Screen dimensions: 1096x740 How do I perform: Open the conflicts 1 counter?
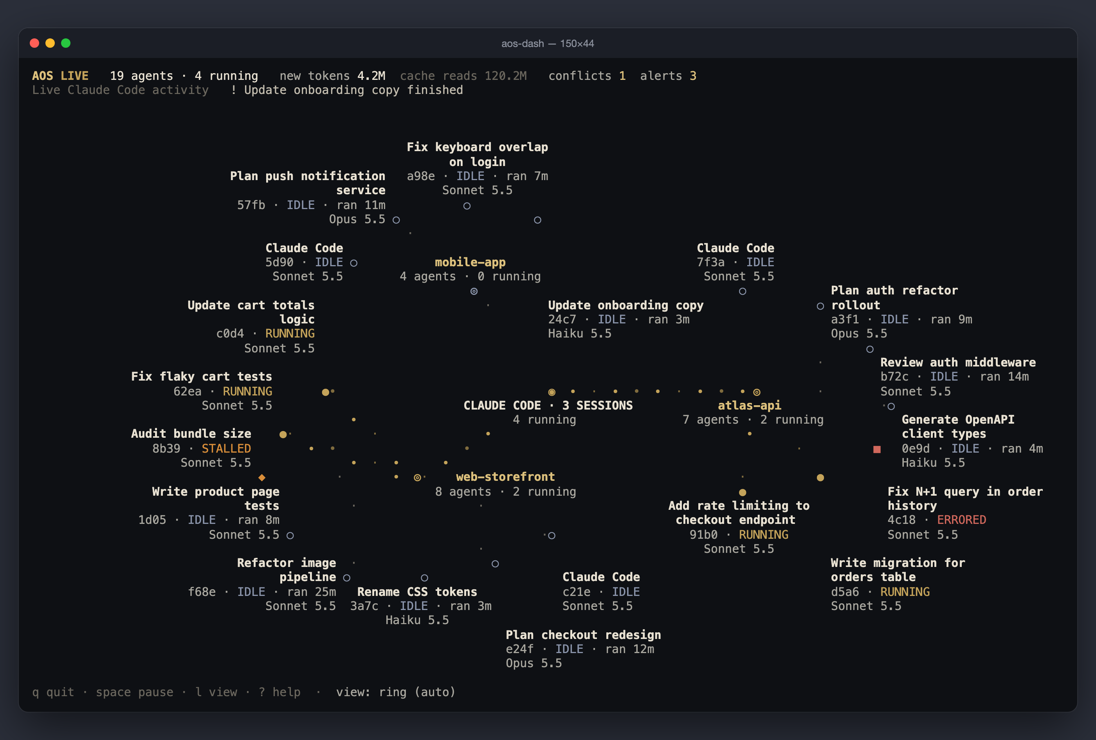tap(587, 76)
